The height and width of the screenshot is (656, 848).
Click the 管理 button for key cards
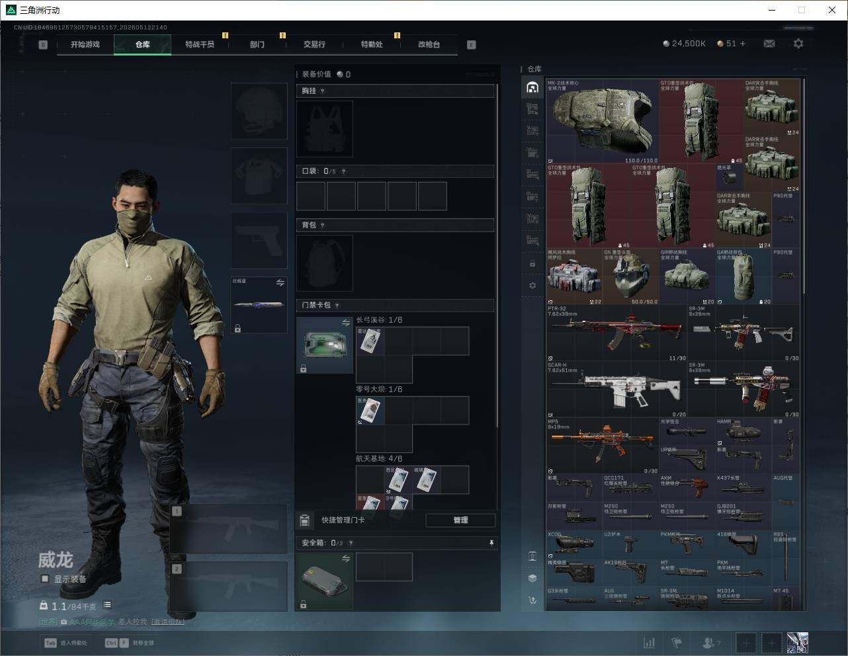[x=460, y=520]
